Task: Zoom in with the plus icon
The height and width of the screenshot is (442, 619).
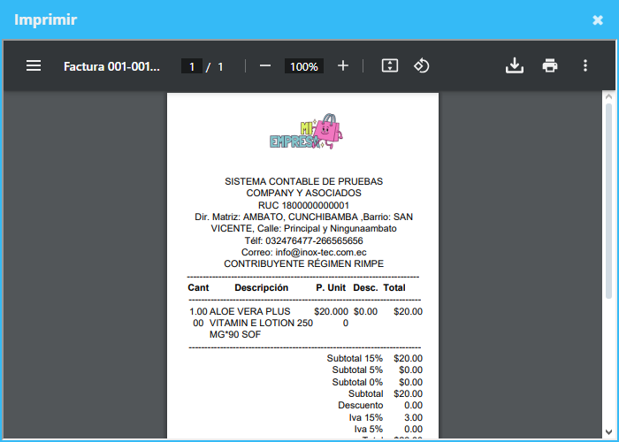Action: (343, 66)
